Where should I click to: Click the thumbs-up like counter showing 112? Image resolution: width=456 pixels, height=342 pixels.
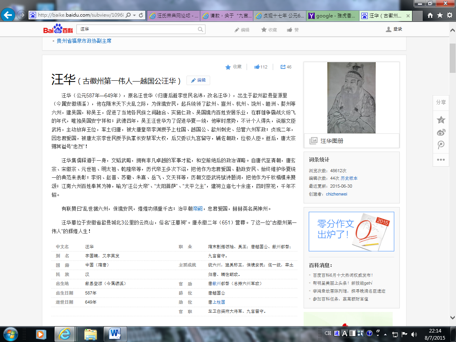tap(261, 67)
